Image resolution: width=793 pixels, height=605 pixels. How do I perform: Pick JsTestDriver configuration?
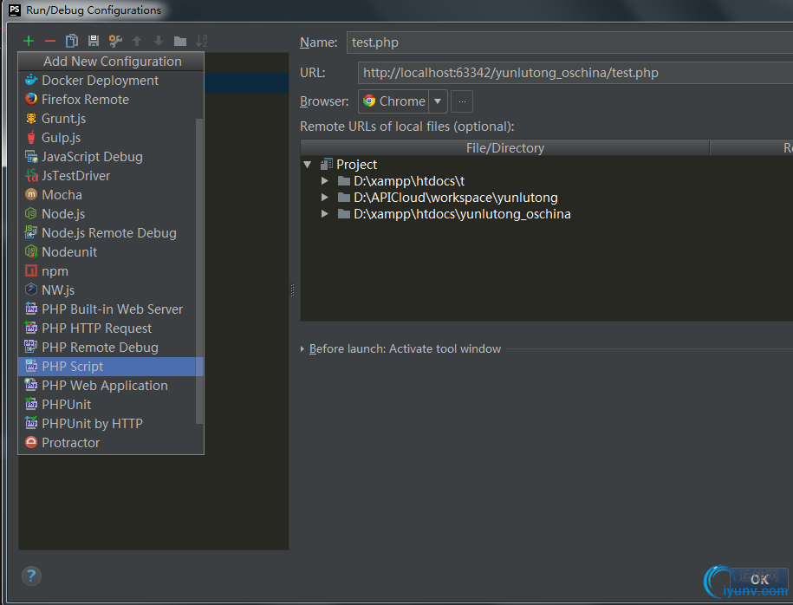(107, 176)
